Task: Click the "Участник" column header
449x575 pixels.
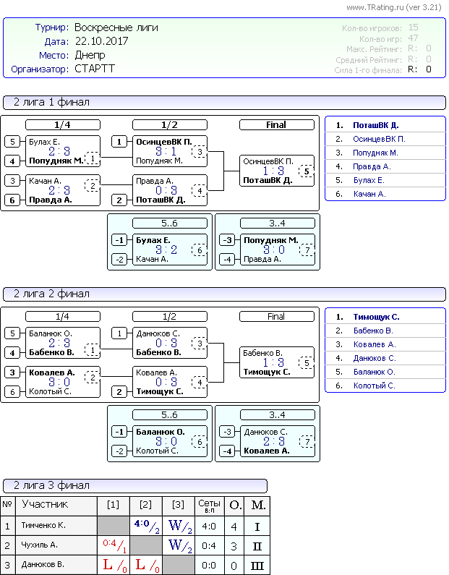Action: [45, 504]
